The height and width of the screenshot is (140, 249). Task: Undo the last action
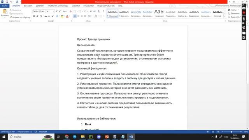coord(11,2)
